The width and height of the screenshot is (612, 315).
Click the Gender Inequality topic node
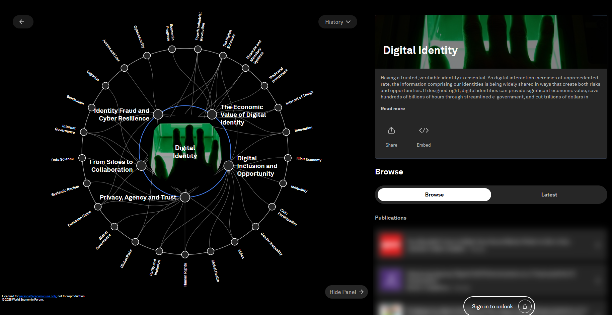pos(255,227)
